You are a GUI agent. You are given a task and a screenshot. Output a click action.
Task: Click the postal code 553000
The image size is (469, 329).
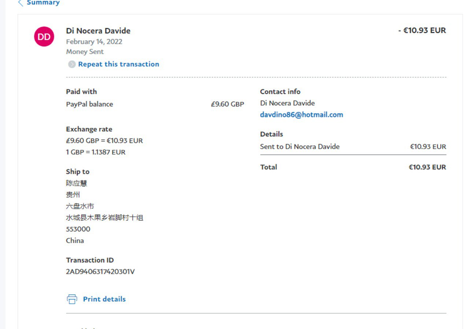78,229
